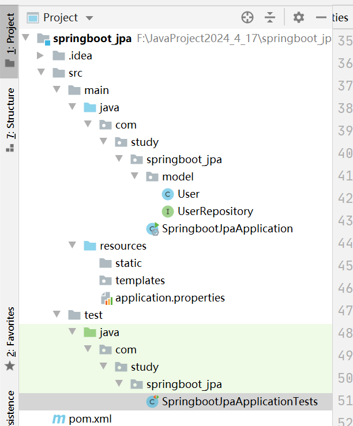Click the model package icon
Viewport: 353px width, 426px height.
click(x=152, y=176)
